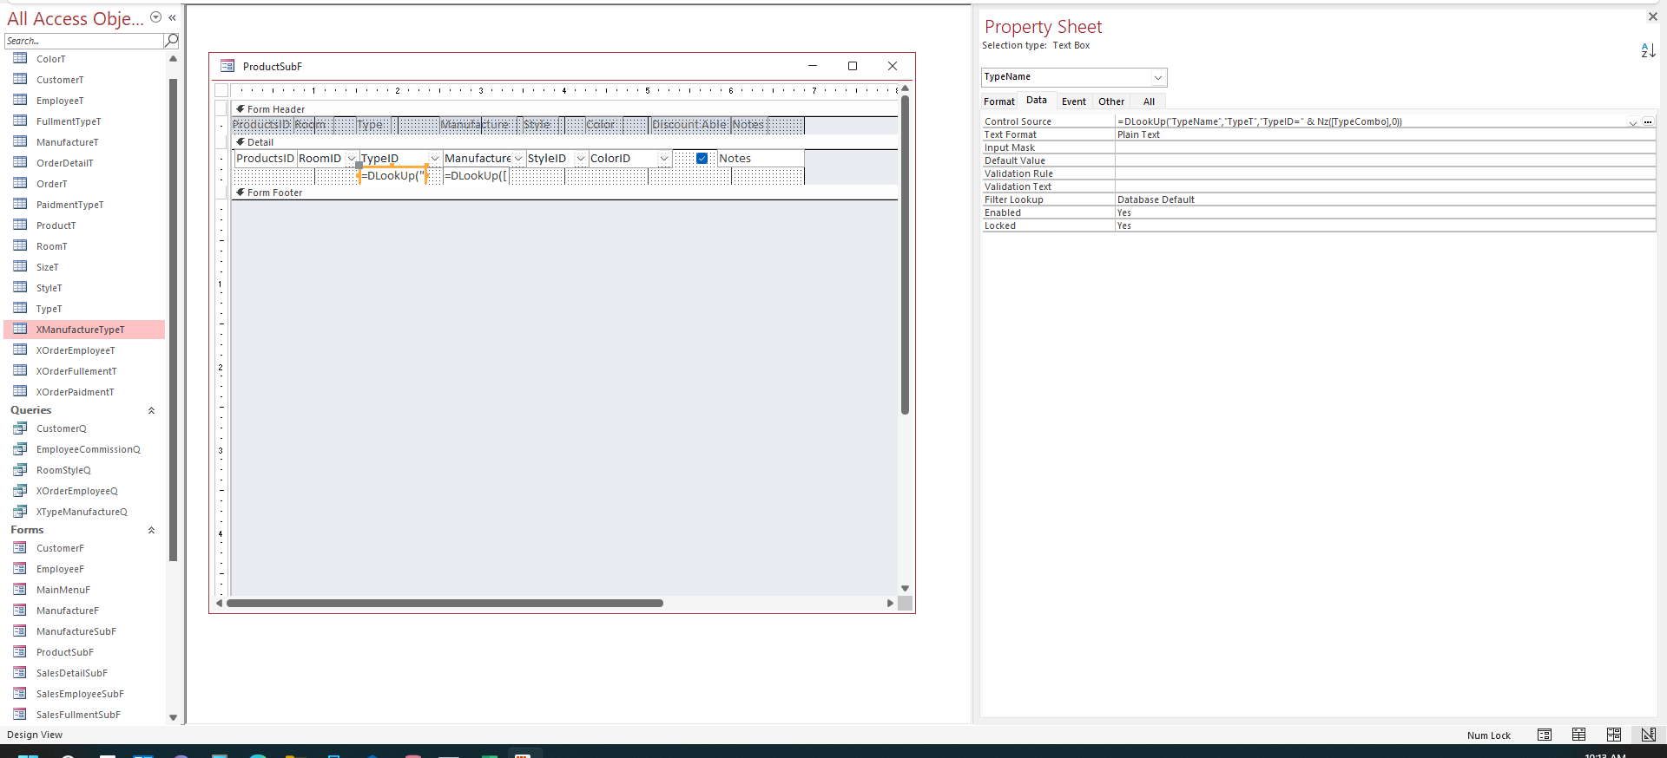Open the TypeID combo box dropdown arrow

(434, 159)
